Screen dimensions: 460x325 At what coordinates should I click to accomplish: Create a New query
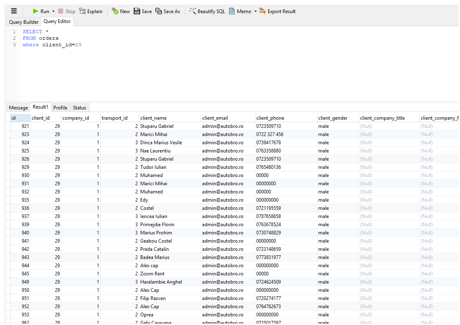[121, 11]
